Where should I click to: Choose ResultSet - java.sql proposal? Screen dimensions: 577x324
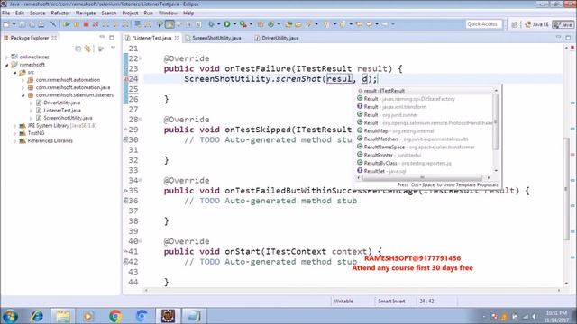tap(425, 171)
